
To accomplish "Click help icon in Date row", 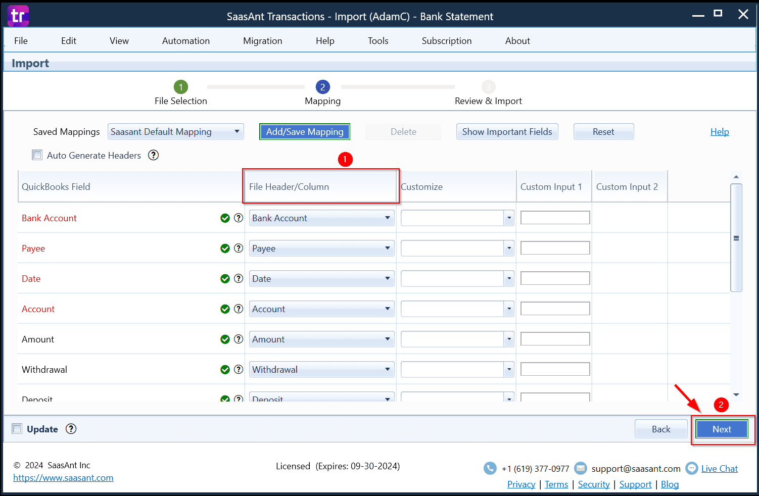I will point(239,278).
